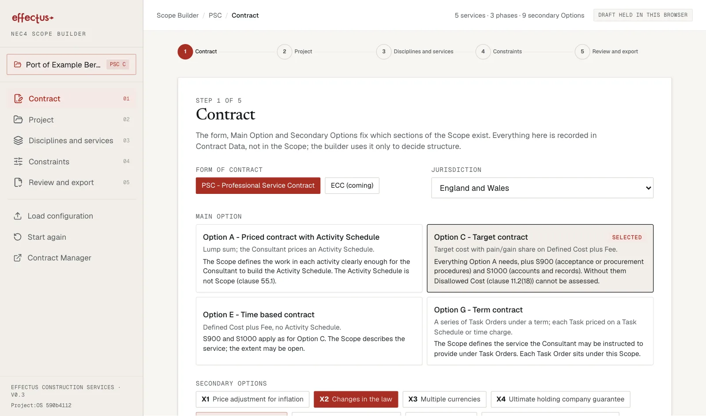
Task: Toggle X1 Price adjustment for inflation
Action: pos(252,399)
